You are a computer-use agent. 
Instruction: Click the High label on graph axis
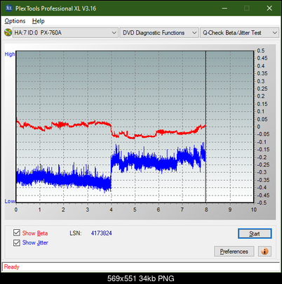click(x=10, y=54)
